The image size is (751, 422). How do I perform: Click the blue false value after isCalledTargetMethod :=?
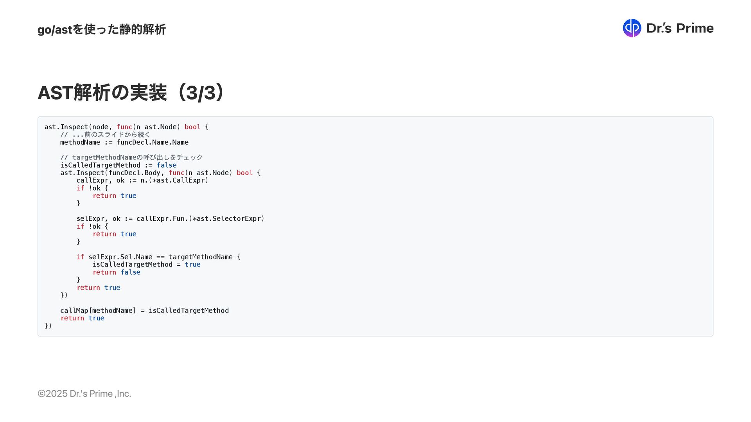pyautogui.click(x=167, y=165)
